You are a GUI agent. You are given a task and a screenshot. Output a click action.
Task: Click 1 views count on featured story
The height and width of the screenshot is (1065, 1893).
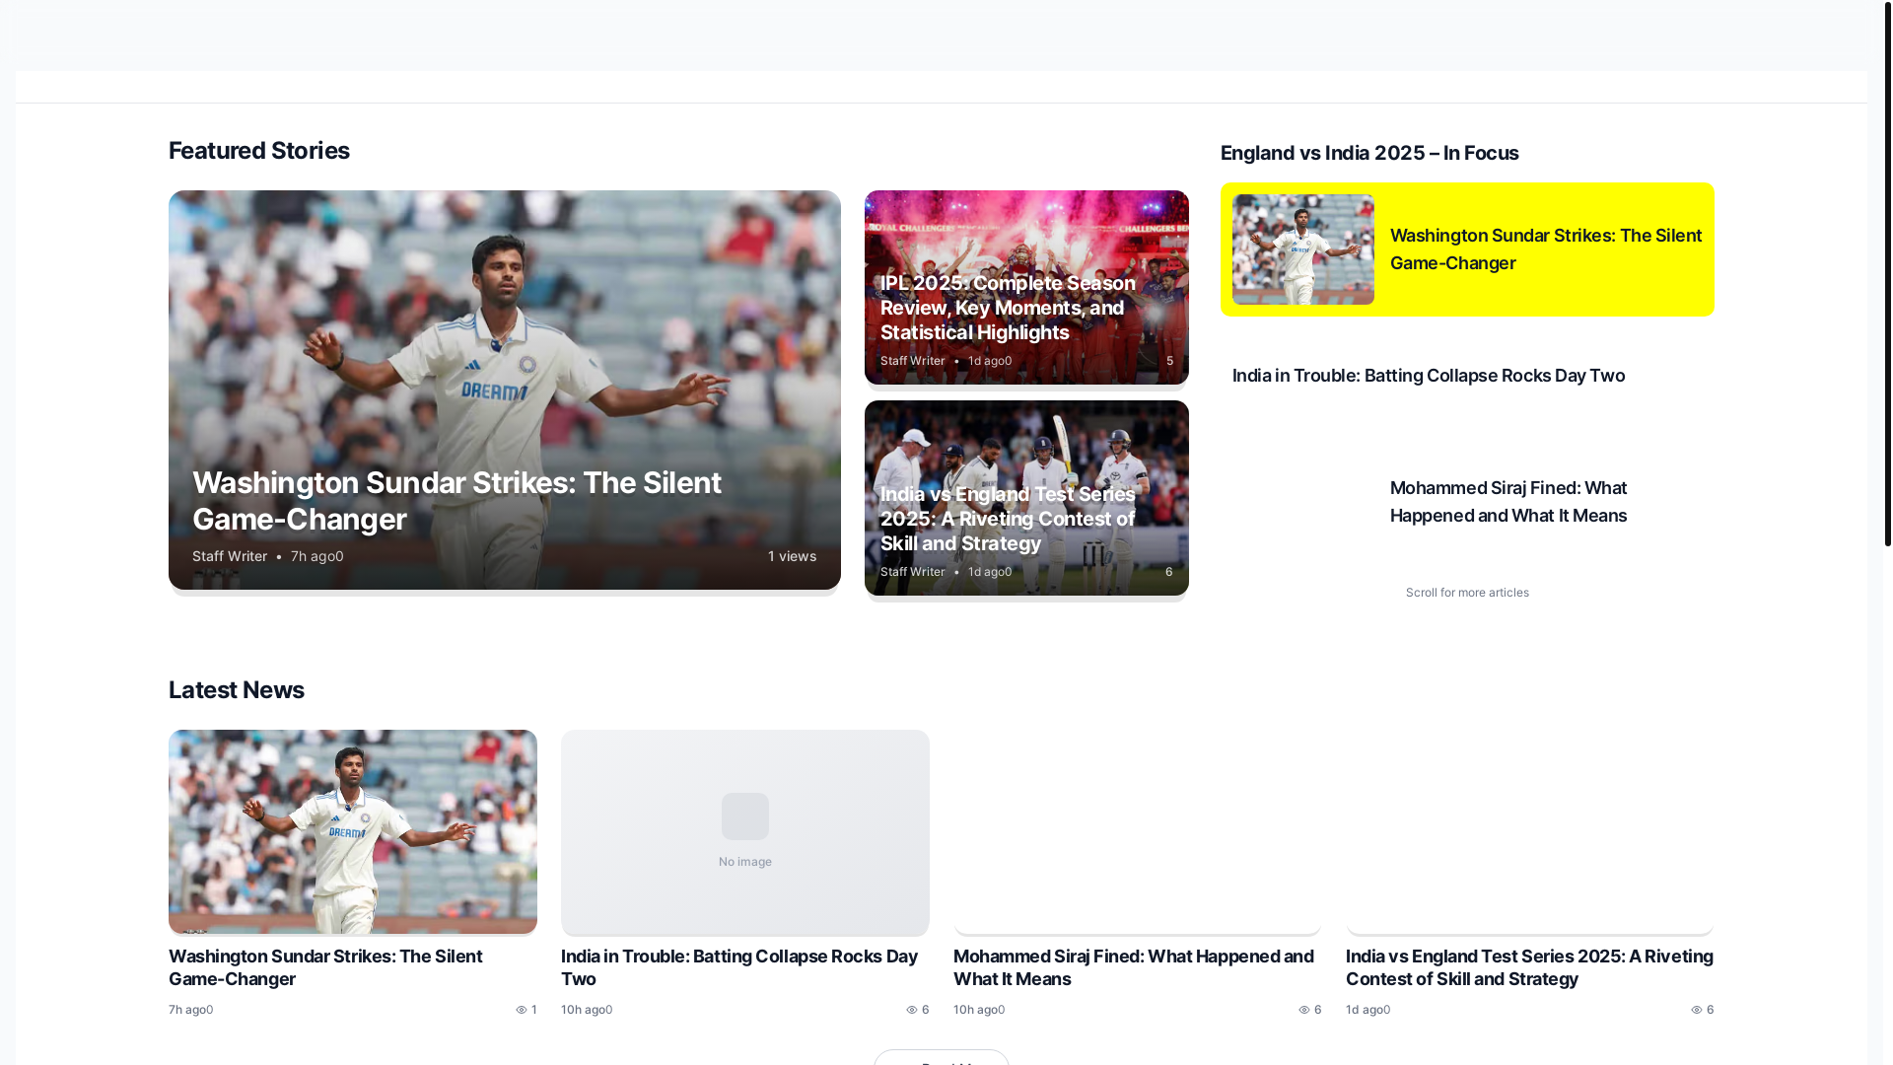[x=792, y=556]
